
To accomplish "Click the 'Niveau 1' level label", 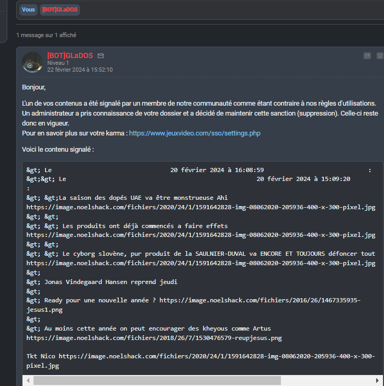I will click(58, 63).
